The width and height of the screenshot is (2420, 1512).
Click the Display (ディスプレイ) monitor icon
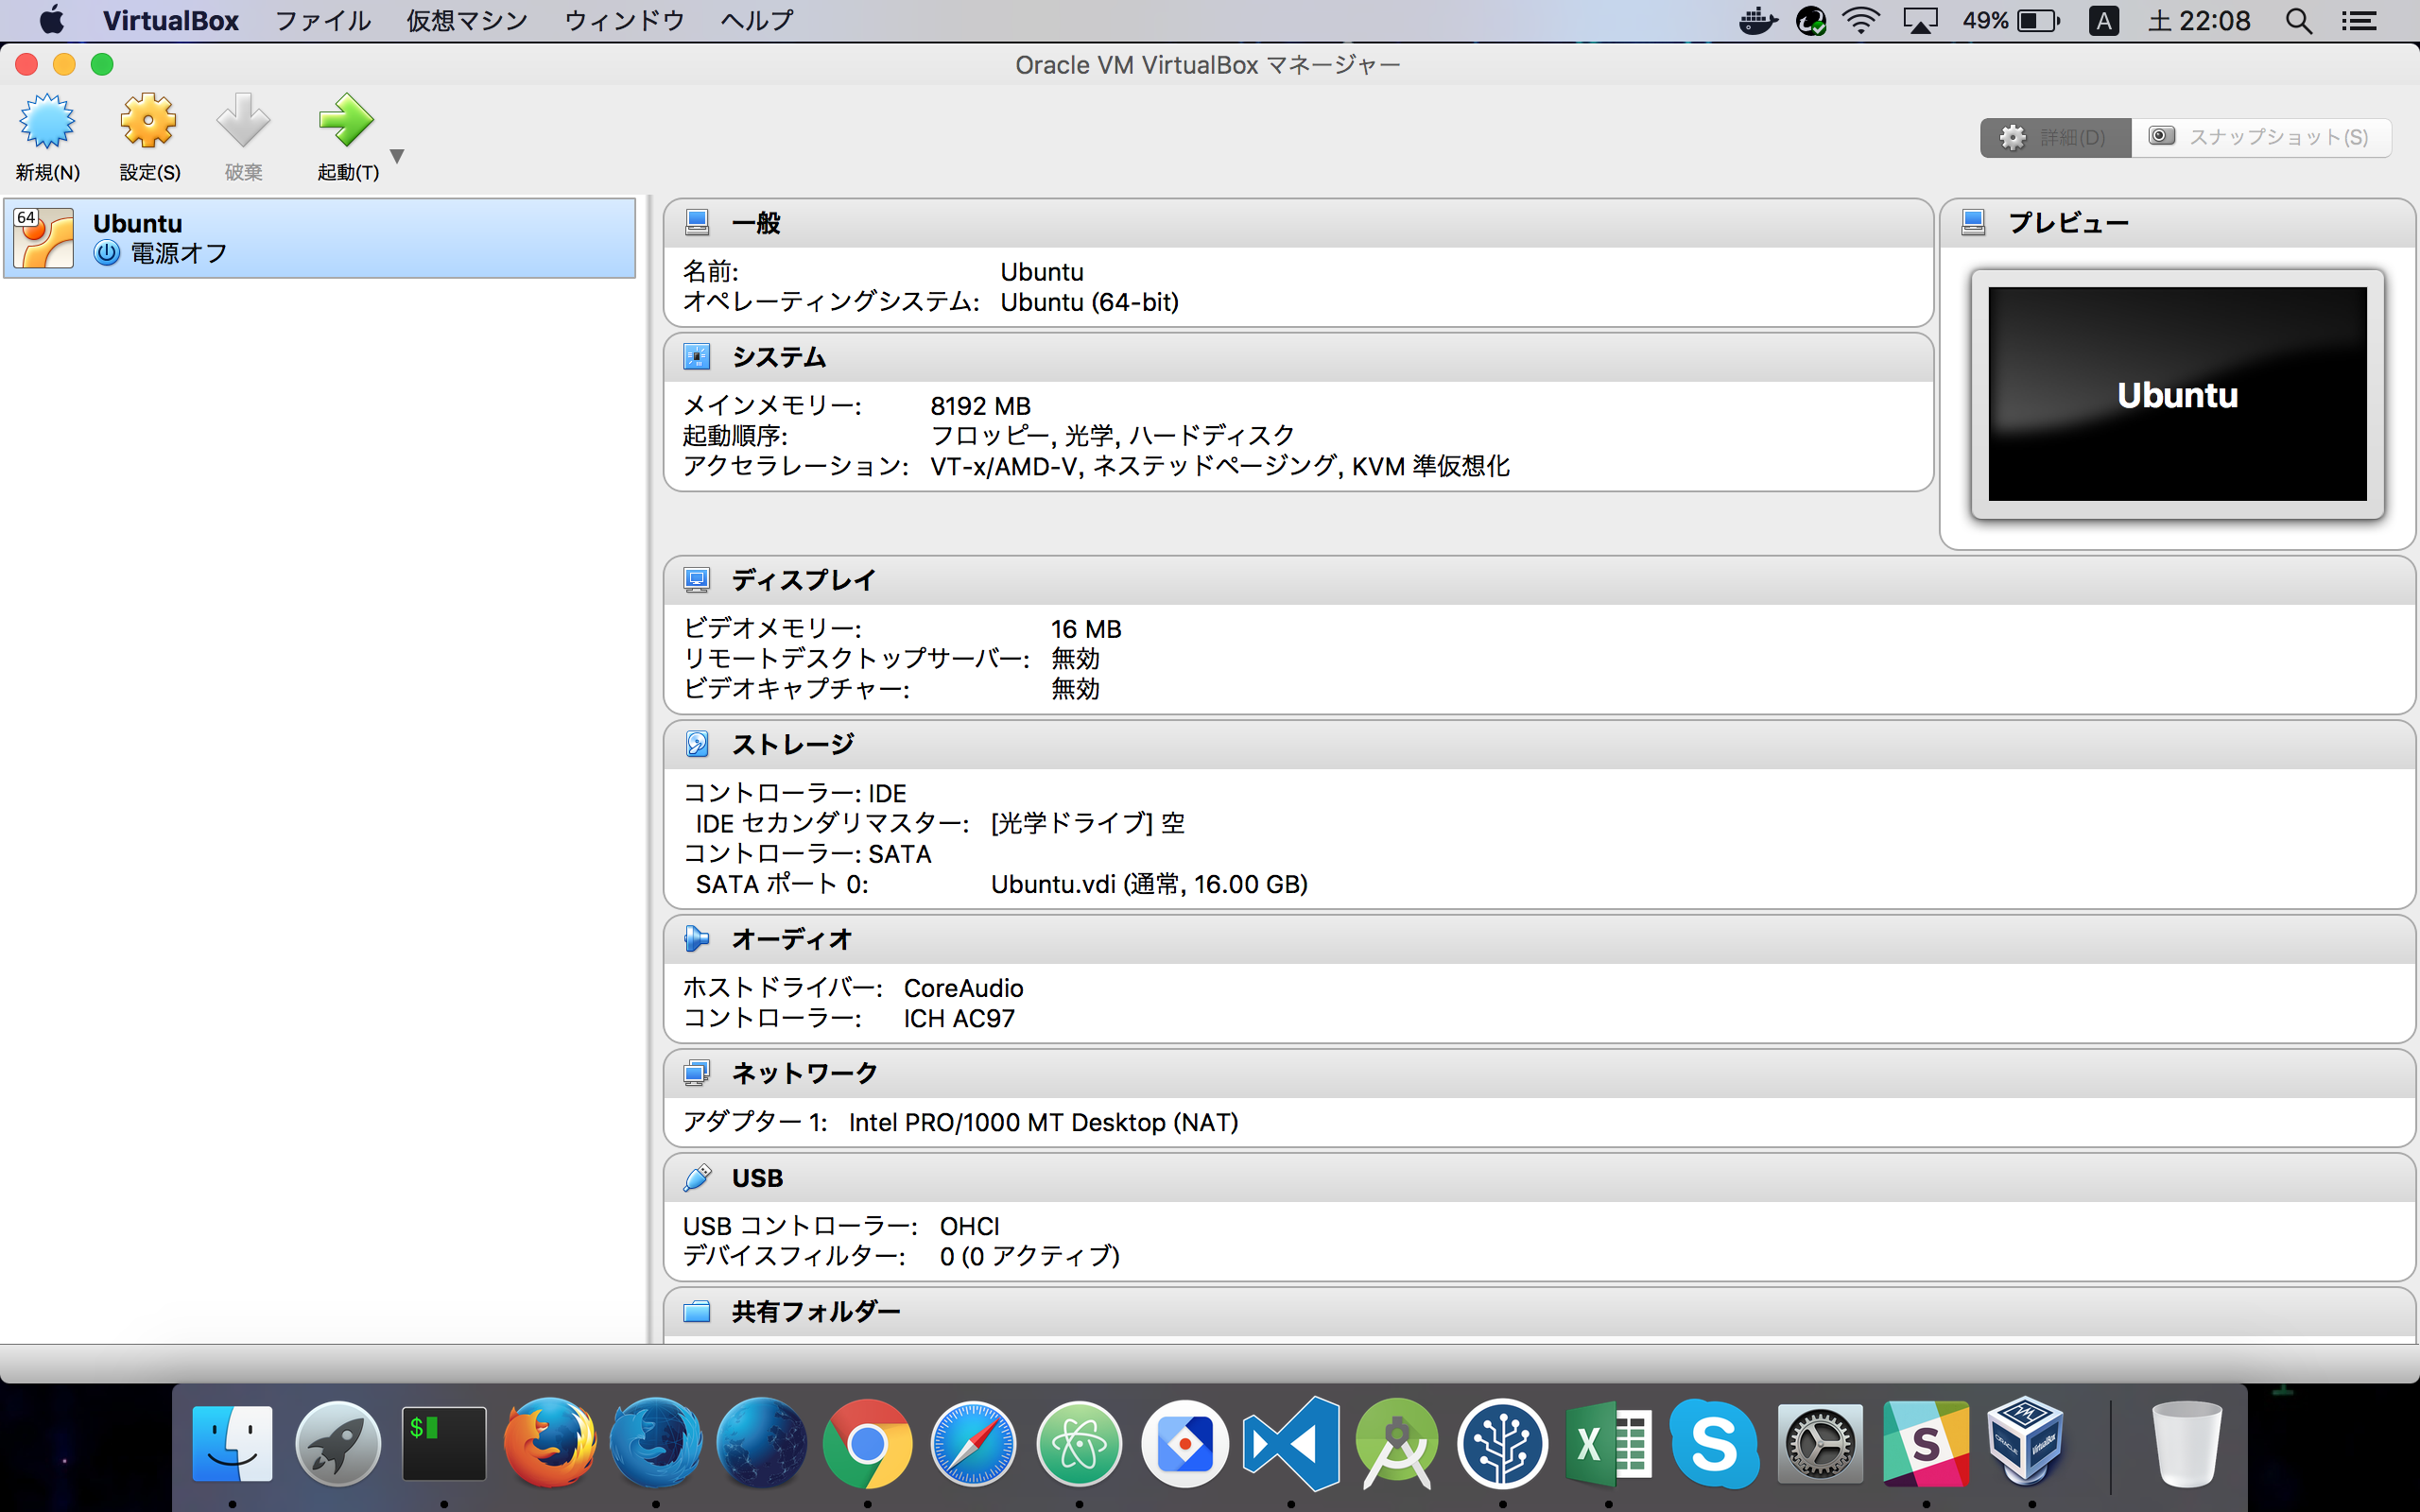coord(697,580)
